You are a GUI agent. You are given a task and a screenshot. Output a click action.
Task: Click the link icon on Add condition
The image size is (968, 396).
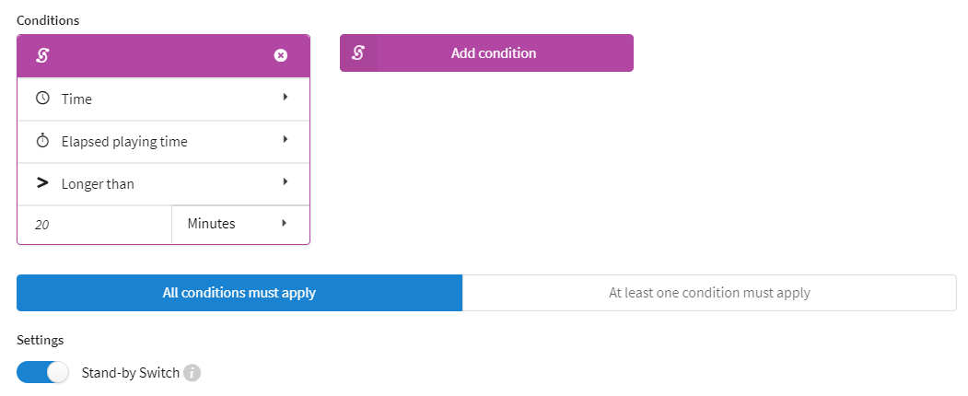[357, 53]
